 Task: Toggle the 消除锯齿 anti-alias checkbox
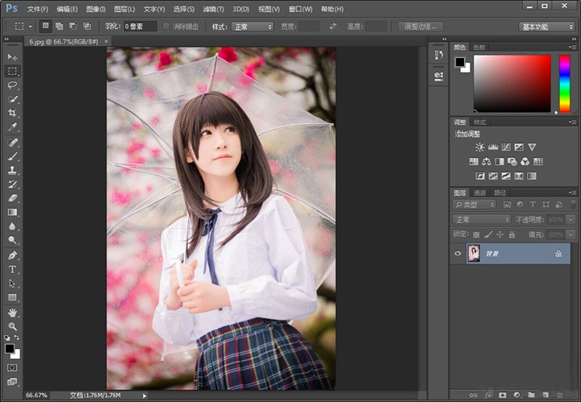pyautogui.click(x=166, y=27)
